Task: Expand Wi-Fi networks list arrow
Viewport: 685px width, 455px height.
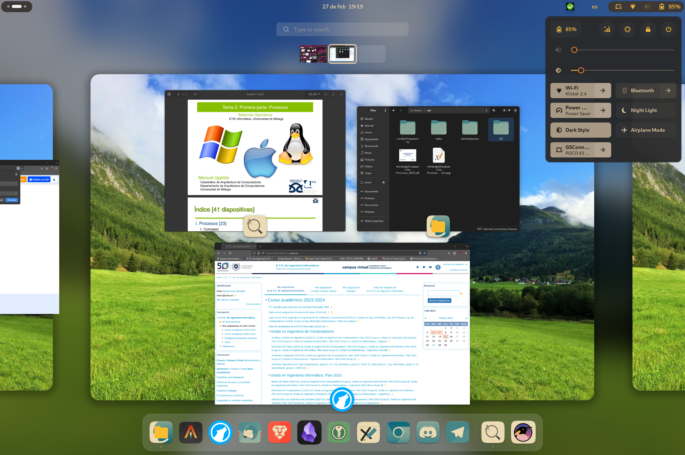Action: 603,91
